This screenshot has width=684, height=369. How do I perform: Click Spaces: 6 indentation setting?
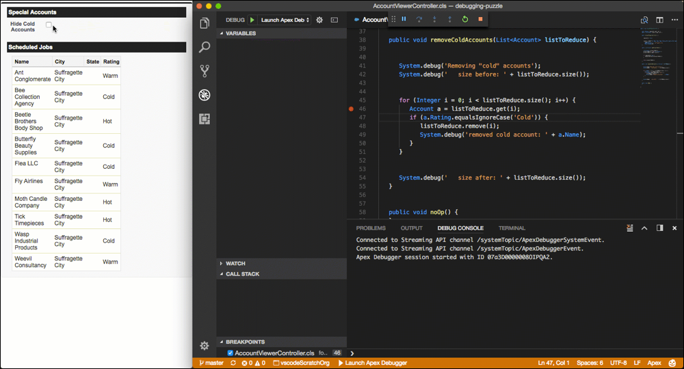pos(590,363)
